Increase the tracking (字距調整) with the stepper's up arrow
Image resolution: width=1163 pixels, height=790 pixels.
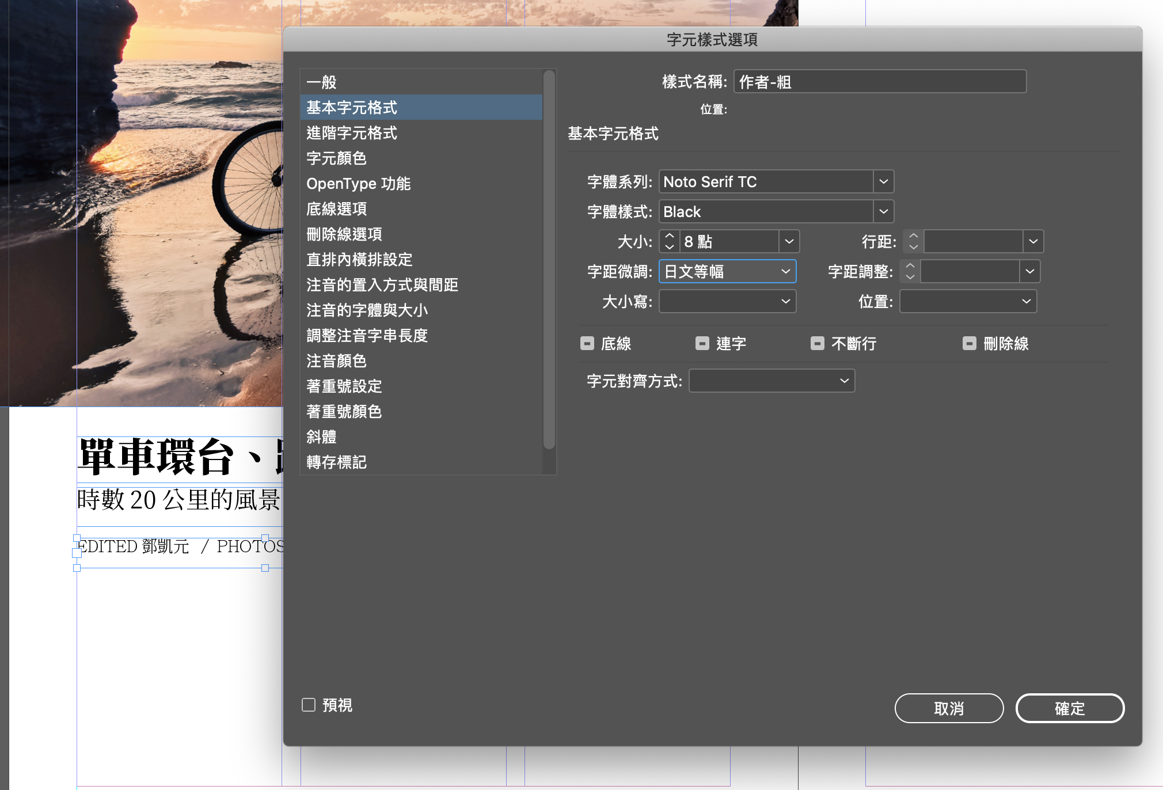coord(910,266)
